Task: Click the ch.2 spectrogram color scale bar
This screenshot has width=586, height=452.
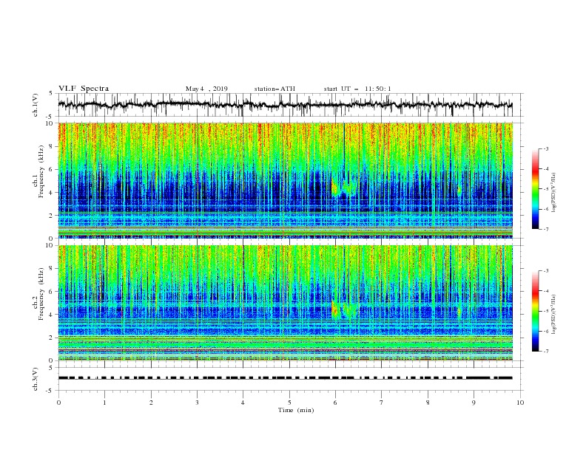Action: (x=536, y=311)
